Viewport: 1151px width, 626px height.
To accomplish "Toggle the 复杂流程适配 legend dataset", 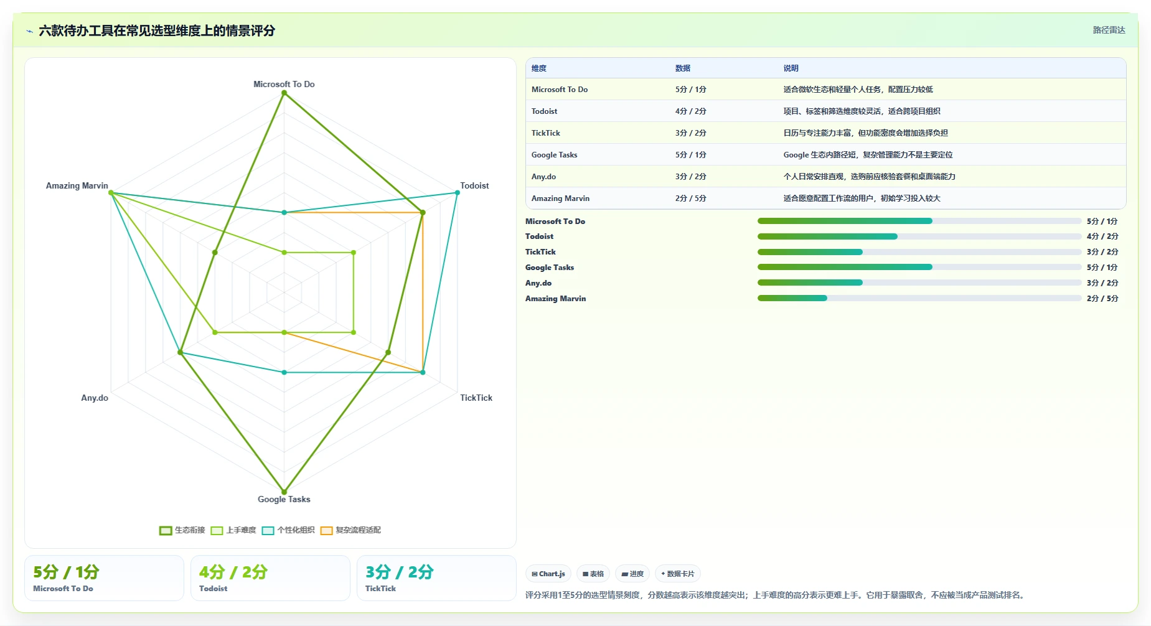I will pos(350,530).
